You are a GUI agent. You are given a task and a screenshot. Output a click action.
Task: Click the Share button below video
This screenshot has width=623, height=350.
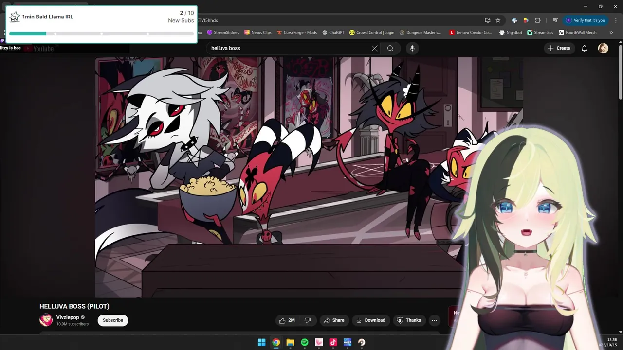pyautogui.click(x=334, y=320)
